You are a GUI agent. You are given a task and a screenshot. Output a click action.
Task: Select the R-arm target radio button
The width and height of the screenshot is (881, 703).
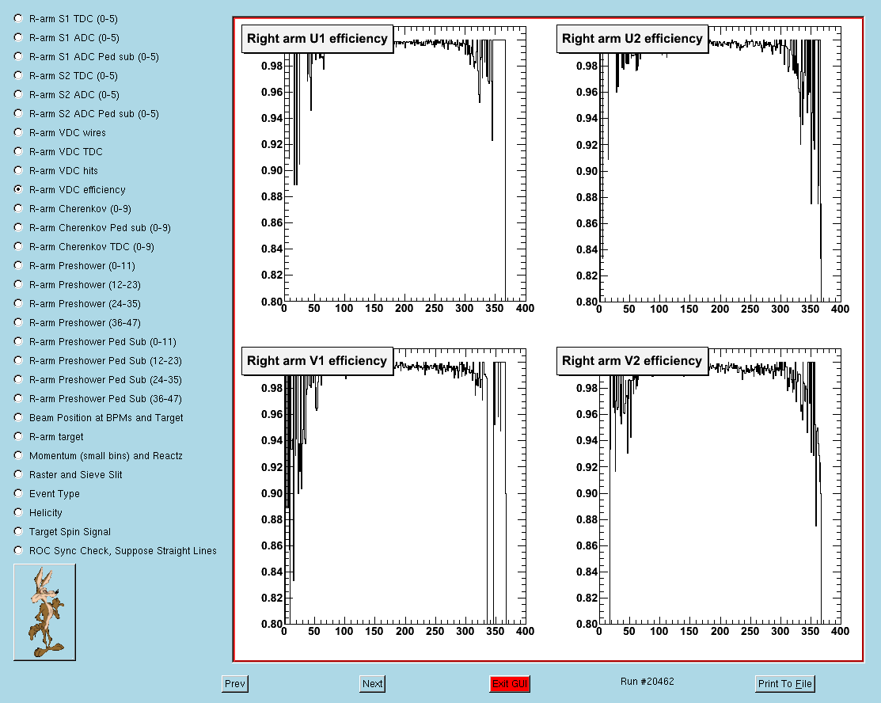(x=18, y=437)
